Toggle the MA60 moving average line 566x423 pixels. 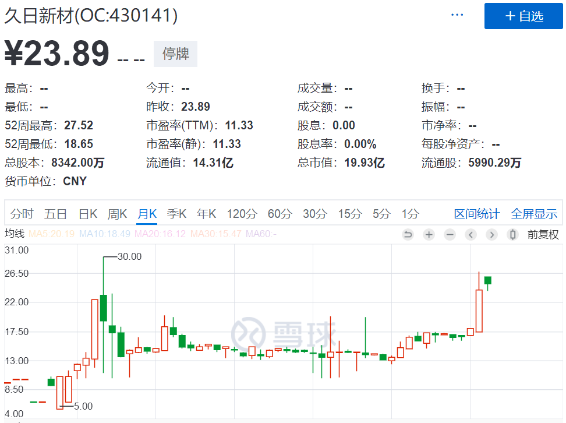click(x=261, y=234)
